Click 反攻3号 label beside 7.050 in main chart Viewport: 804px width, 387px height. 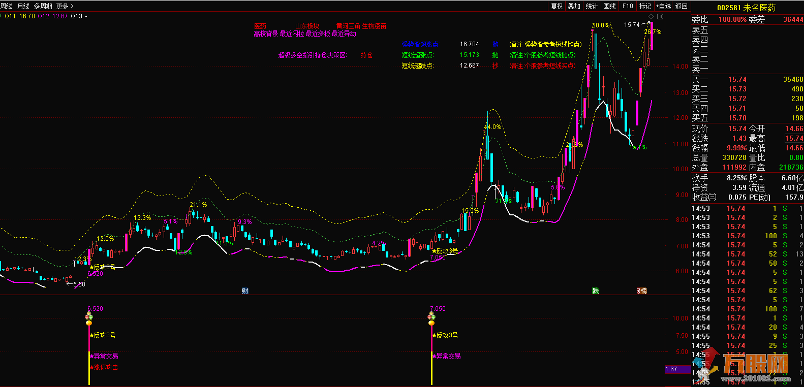click(445, 250)
